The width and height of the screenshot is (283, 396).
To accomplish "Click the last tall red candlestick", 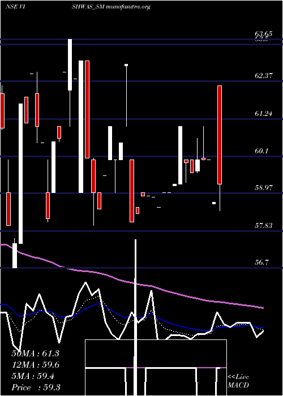I will pos(220,135).
